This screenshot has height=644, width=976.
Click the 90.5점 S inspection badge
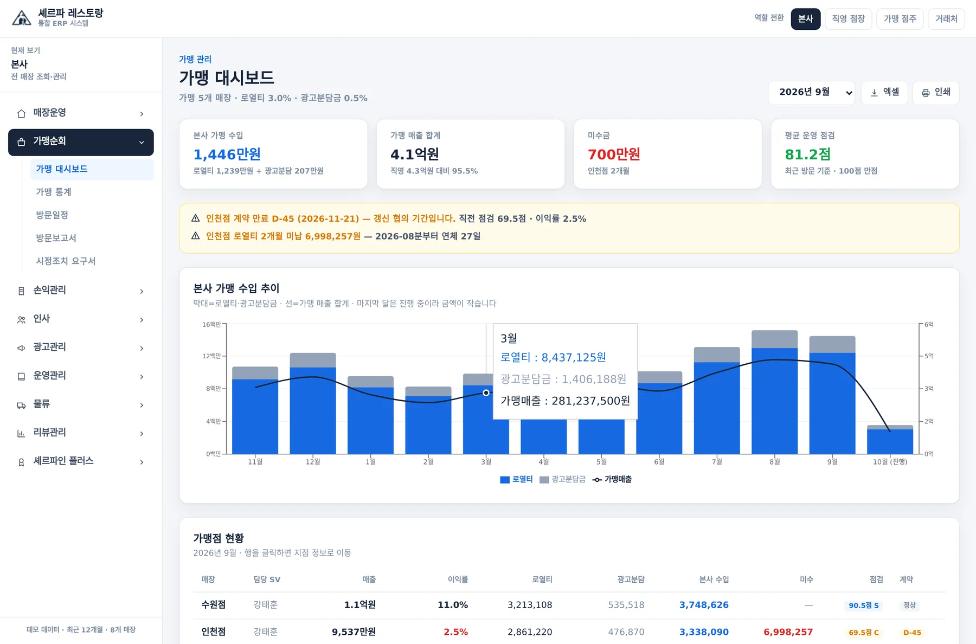point(863,606)
